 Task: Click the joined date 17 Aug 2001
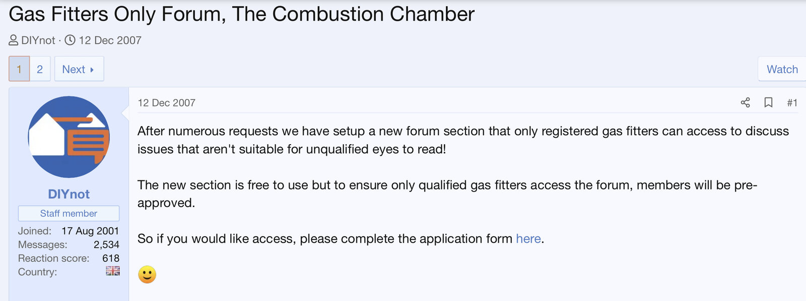click(90, 231)
